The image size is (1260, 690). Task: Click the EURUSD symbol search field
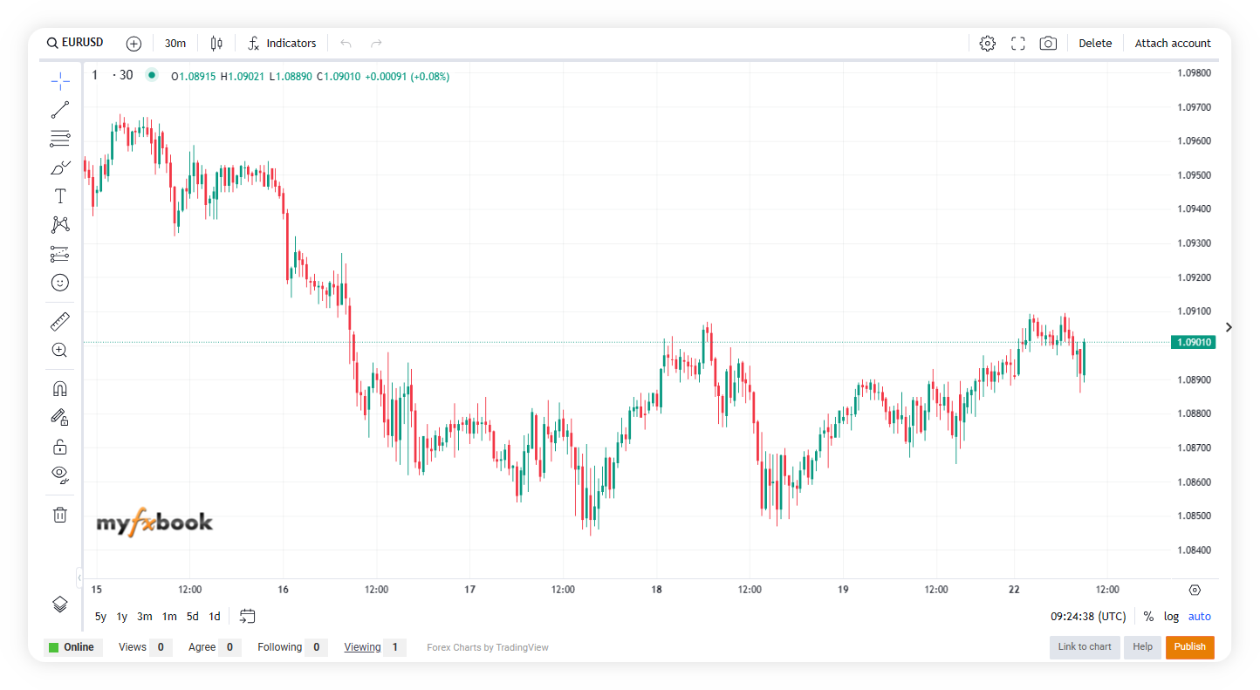[76, 43]
